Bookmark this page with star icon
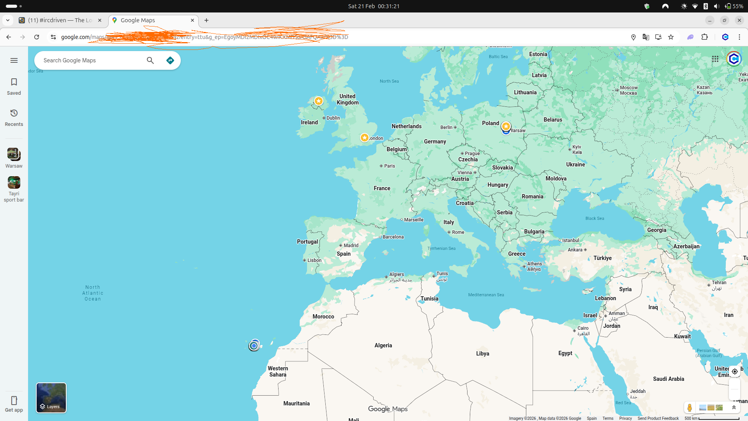The width and height of the screenshot is (748, 421). [671, 37]
